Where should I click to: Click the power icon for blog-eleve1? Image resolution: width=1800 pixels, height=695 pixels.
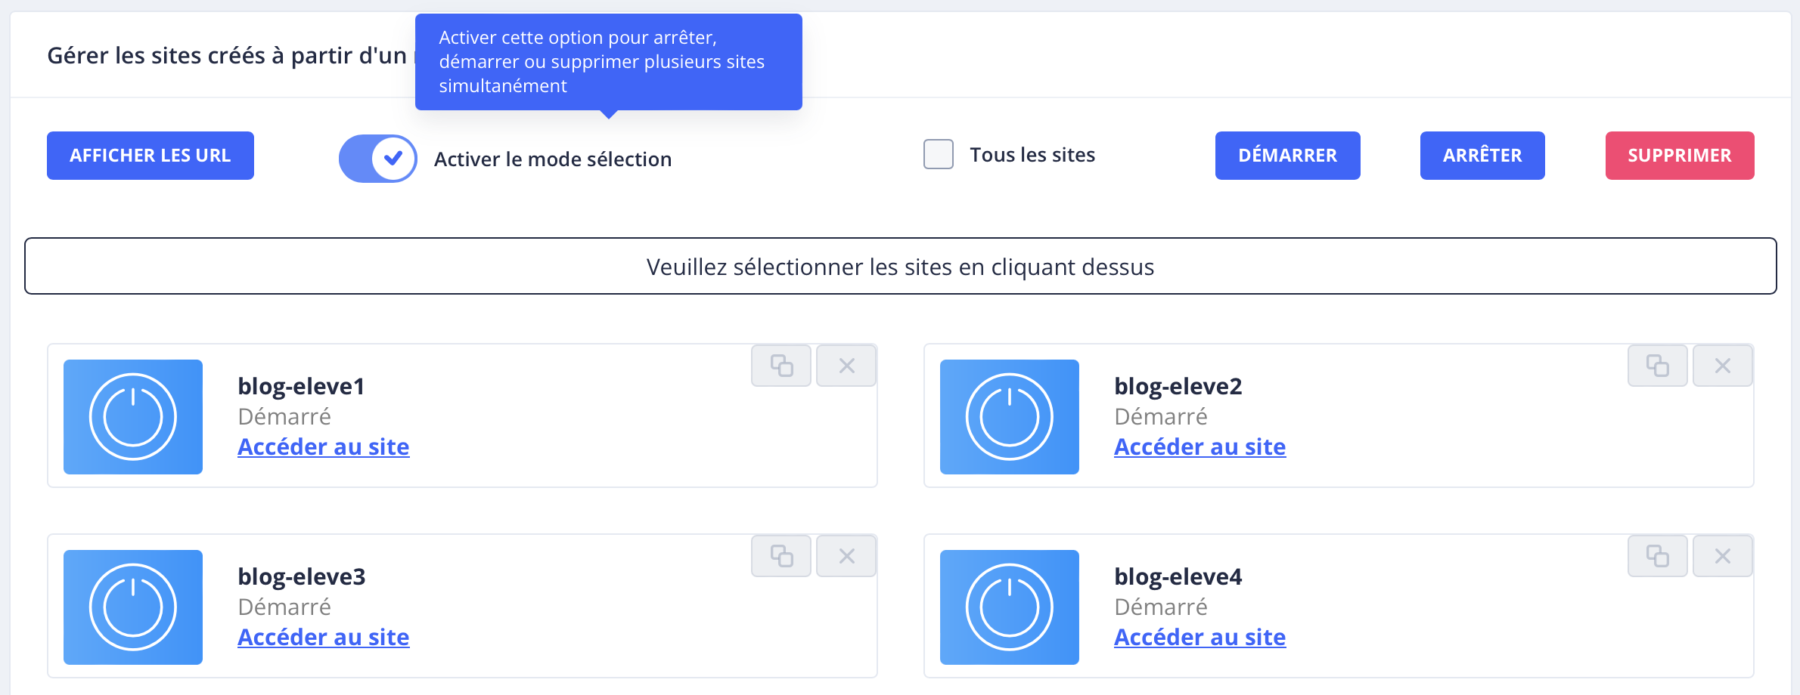133,417
